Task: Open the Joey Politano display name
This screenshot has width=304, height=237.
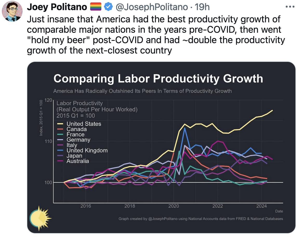Action: [x=57, y=7]
